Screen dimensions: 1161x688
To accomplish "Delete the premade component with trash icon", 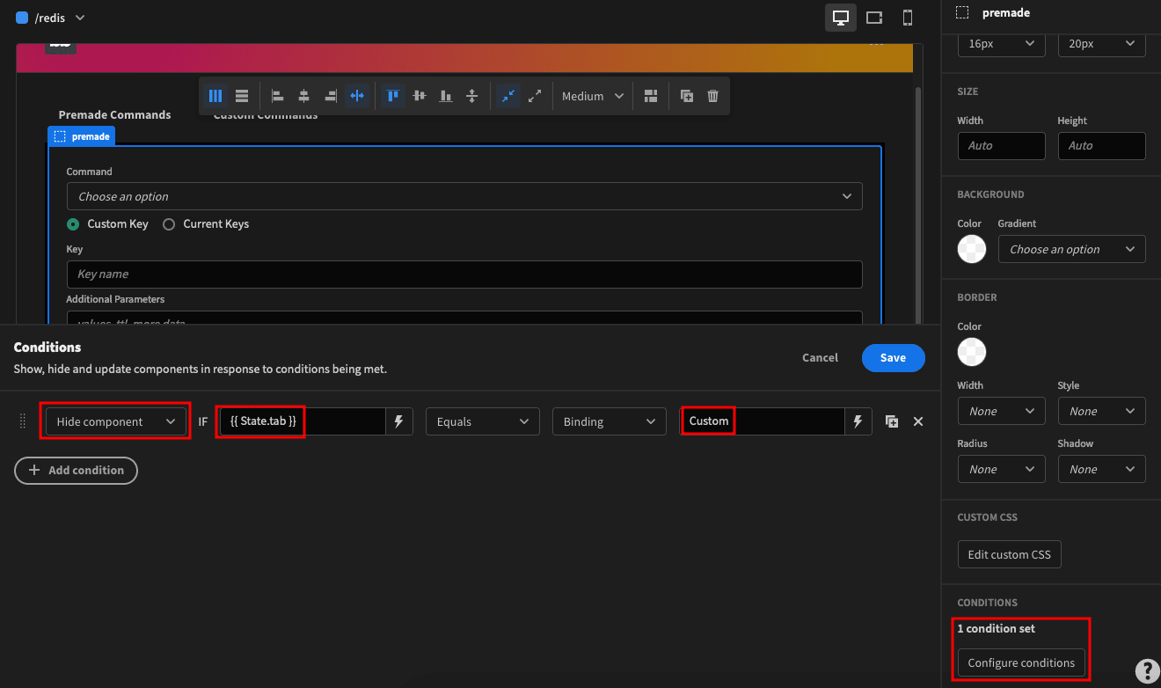I will 713,96.
